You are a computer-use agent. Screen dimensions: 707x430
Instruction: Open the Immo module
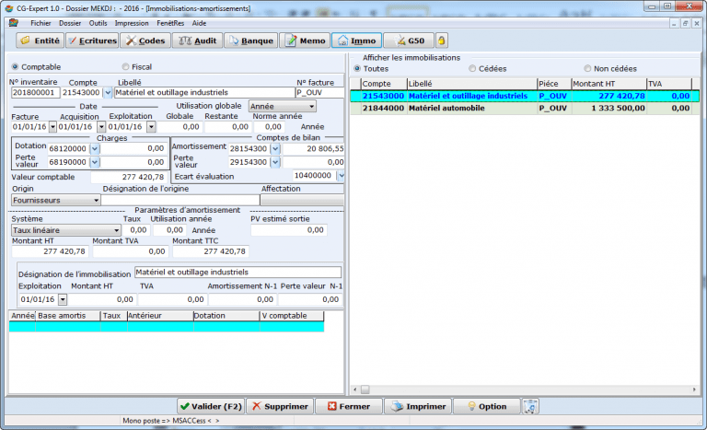356,41
